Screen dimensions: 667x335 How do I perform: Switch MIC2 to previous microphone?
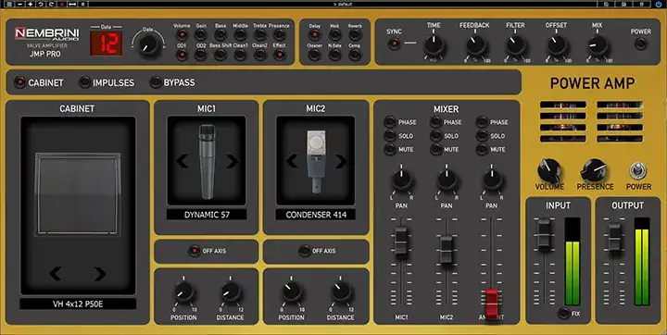tap(292, 162)
